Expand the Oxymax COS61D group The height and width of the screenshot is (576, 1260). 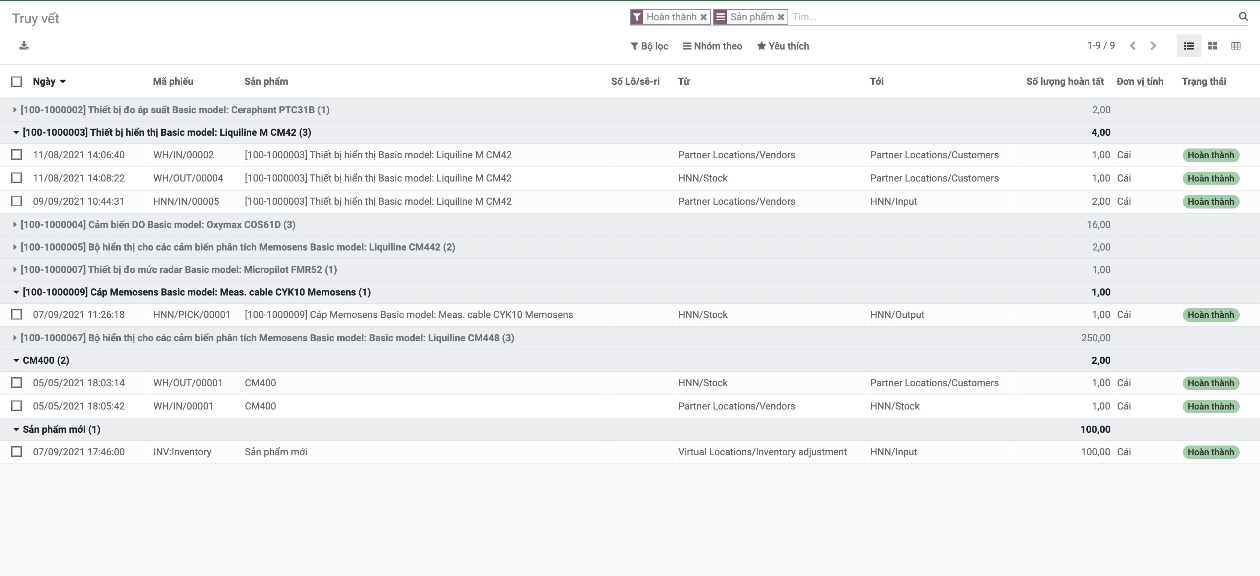157,225
